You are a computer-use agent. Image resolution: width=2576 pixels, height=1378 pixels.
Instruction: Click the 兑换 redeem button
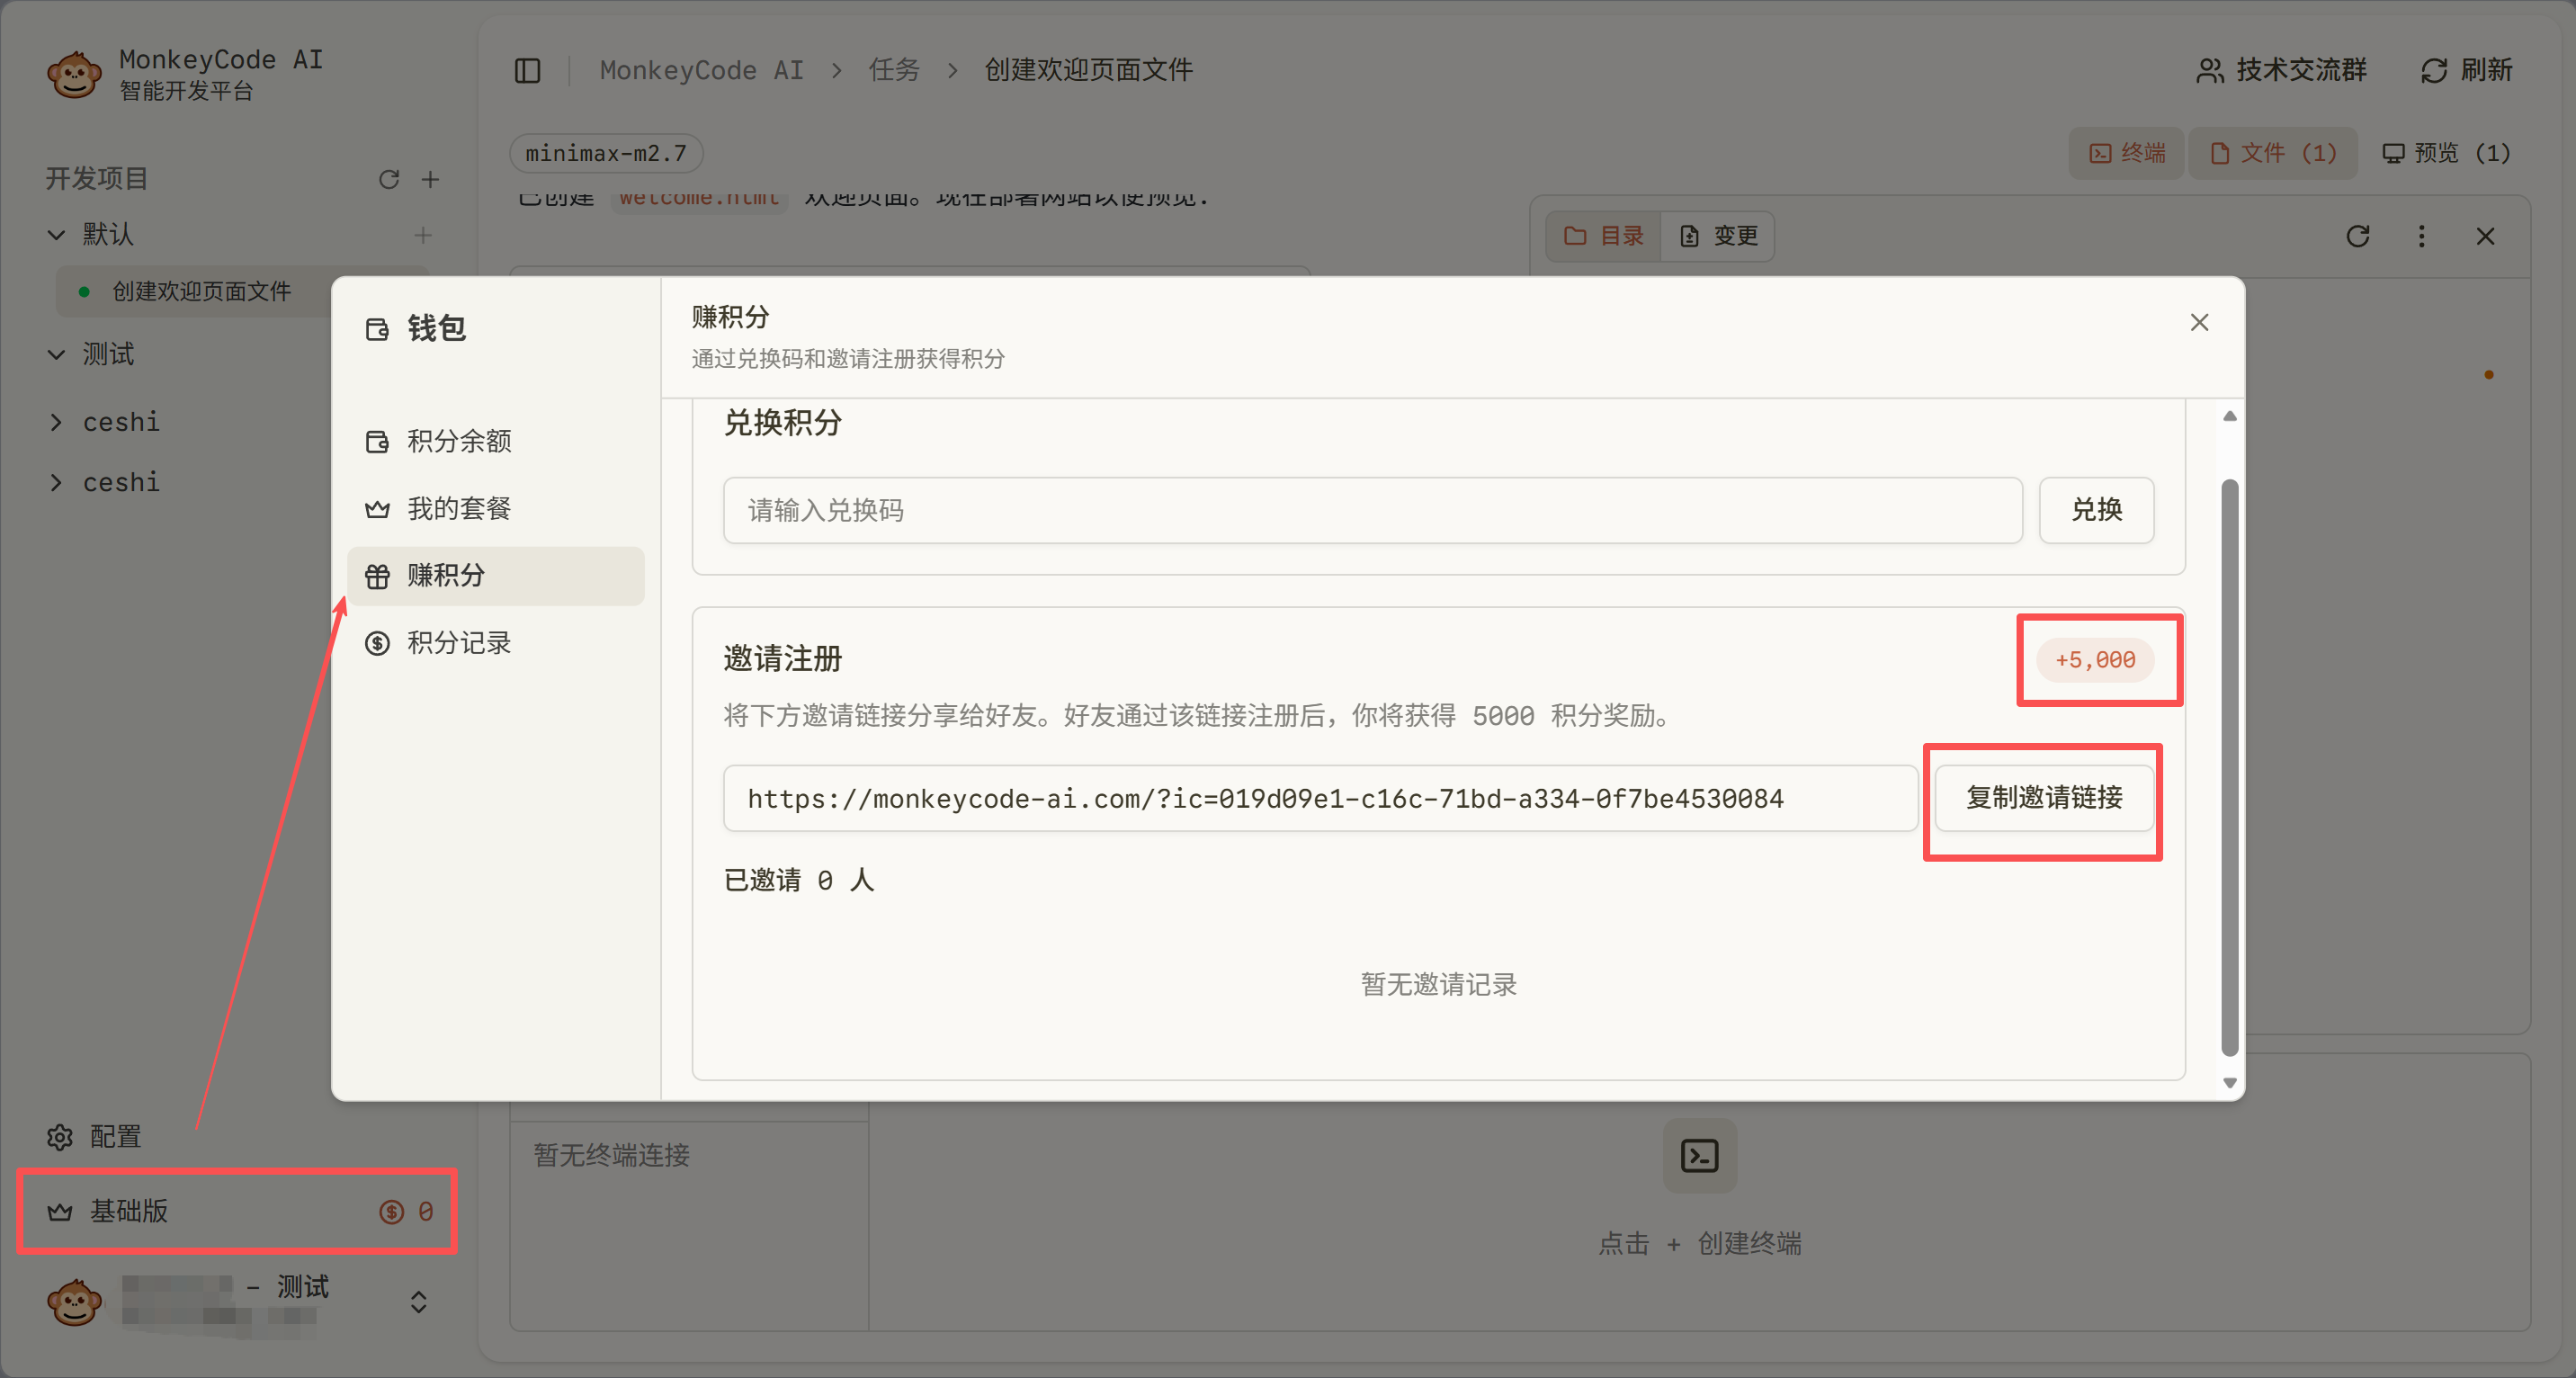(x=2095, y=510)
